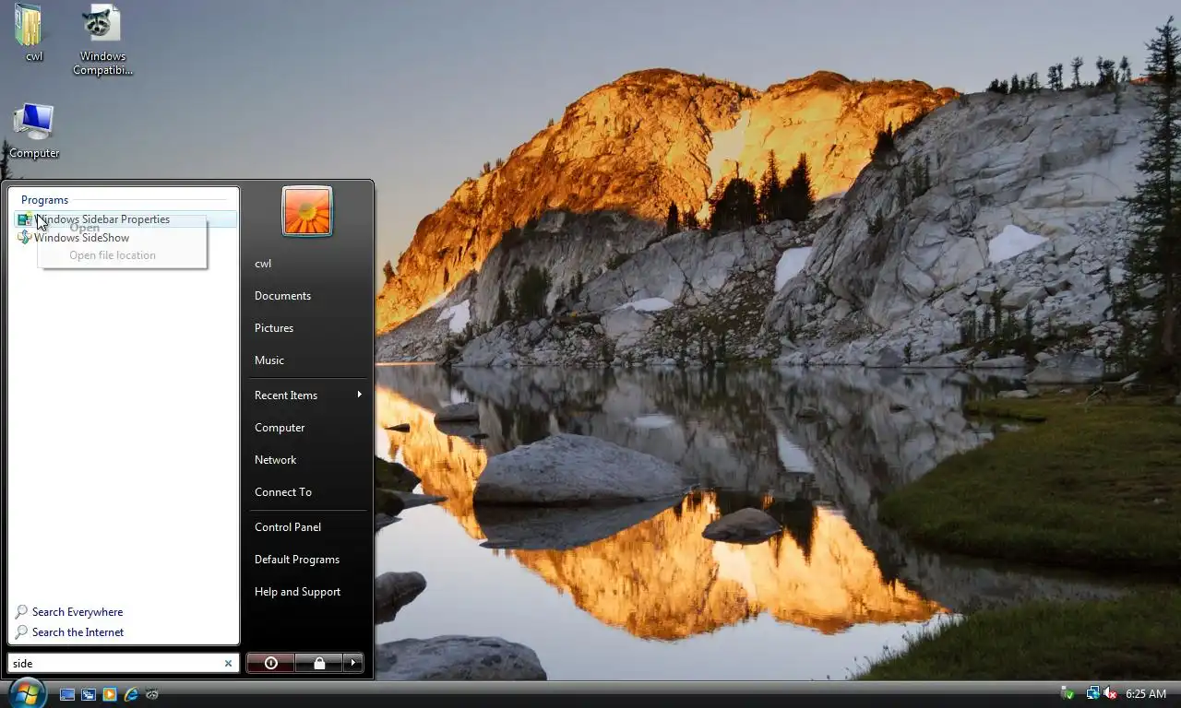Click the Windows Sidebar Properties result icon
This screenshot has height=708, width=1181.
coord(24,219)
